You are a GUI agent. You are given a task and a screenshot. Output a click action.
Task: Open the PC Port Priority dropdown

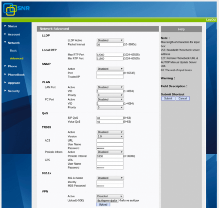(x=110, y=108)
